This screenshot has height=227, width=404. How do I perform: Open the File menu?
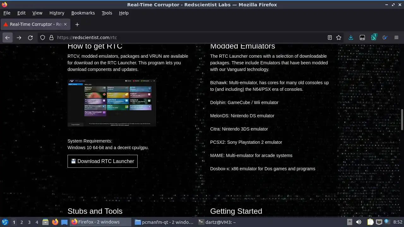click(x=7, y=13)
